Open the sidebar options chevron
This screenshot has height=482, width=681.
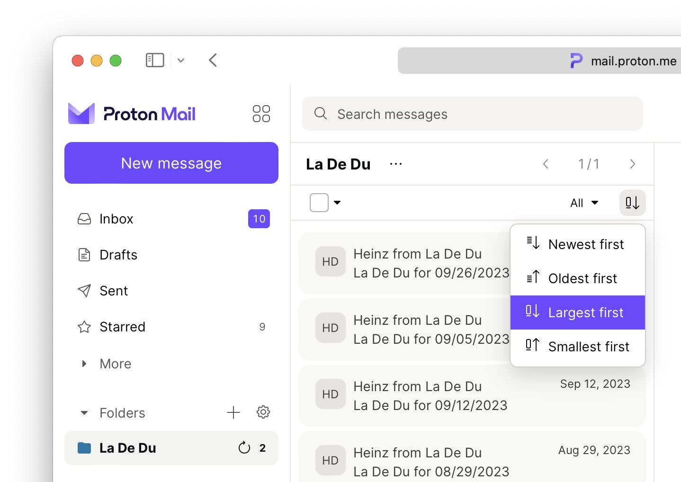tap(181, 60)
